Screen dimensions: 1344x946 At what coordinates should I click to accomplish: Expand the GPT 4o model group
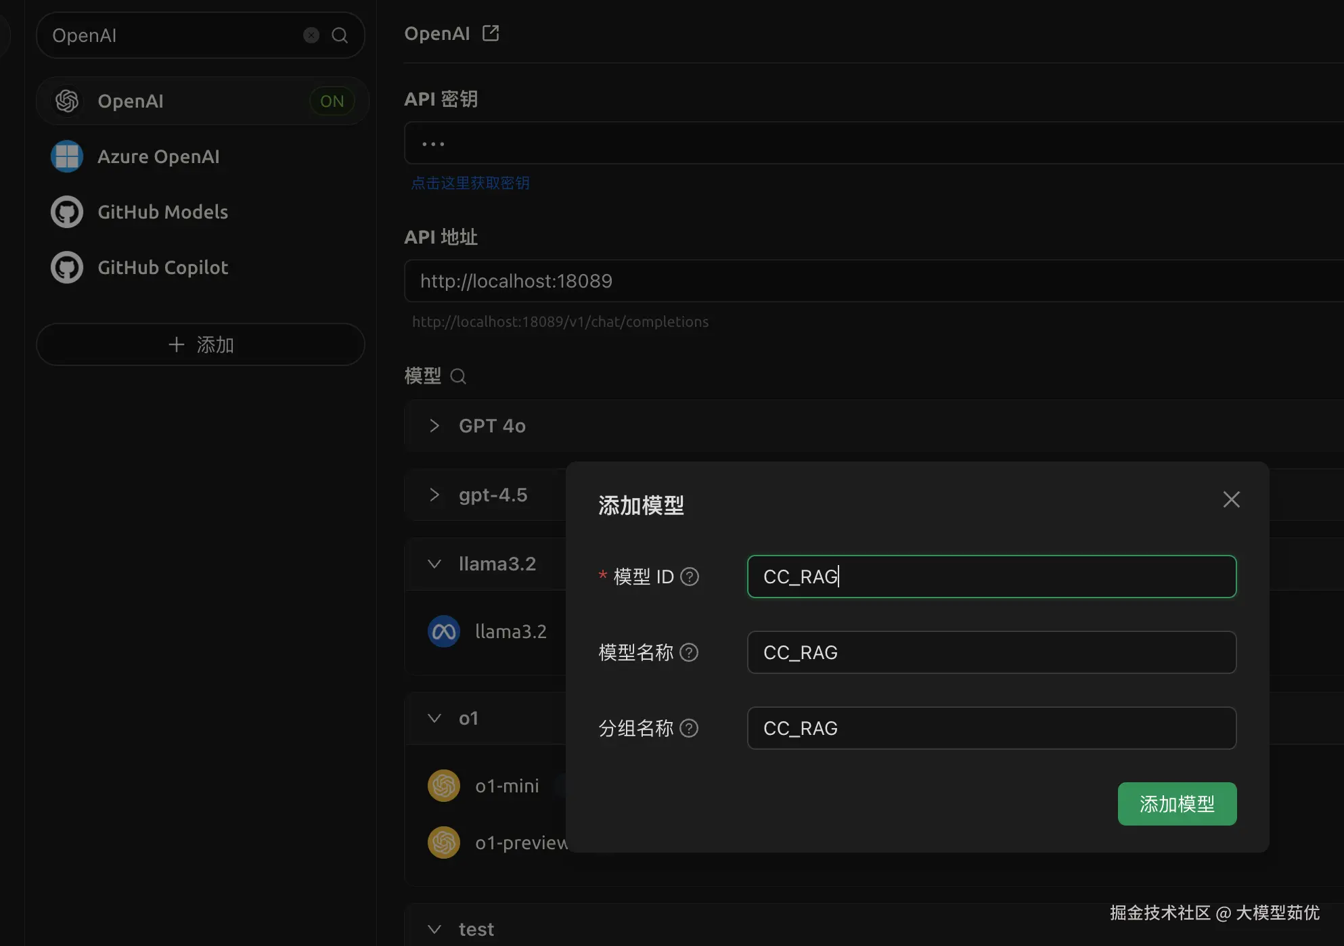coord(434,426)
